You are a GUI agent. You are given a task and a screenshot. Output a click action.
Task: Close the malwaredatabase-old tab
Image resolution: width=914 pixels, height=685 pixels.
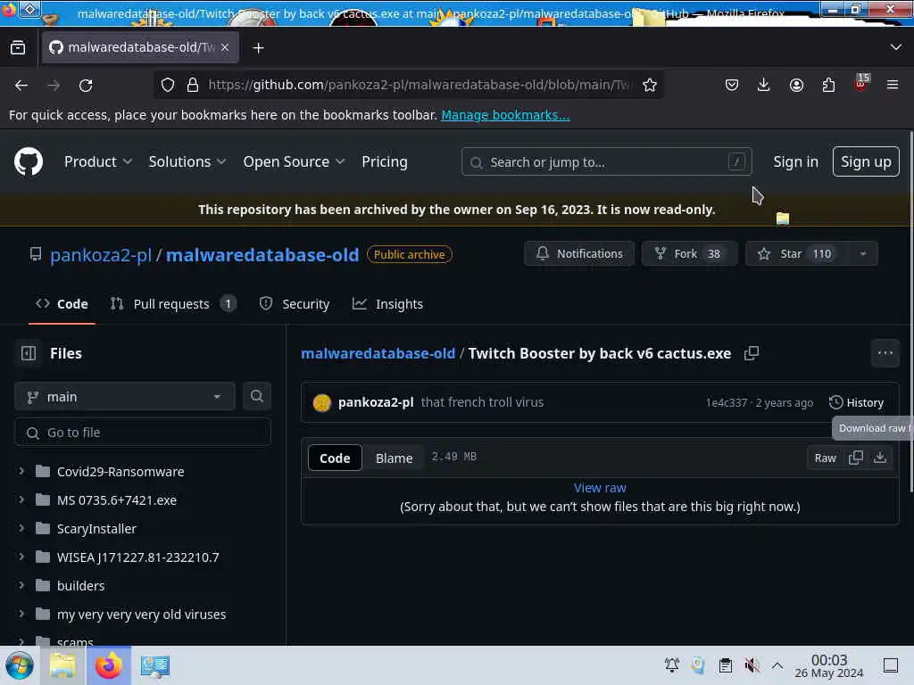click(x=225, y=47)
